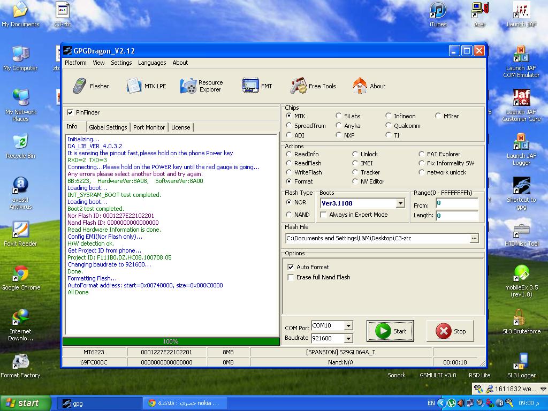
Task: Open the Platform menu
Action: pyautogui.click(x=75, y=63)
